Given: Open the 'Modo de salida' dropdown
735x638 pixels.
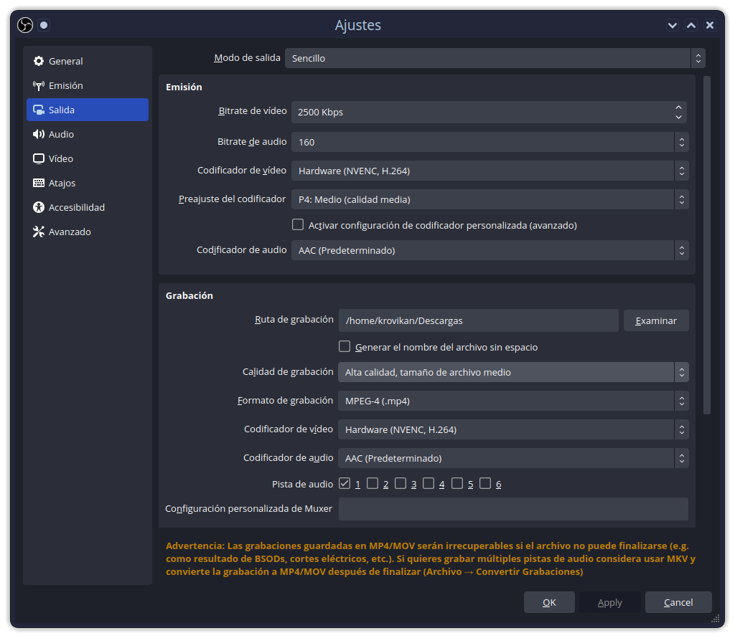Looking at the screenshot, I should (492, 58).
